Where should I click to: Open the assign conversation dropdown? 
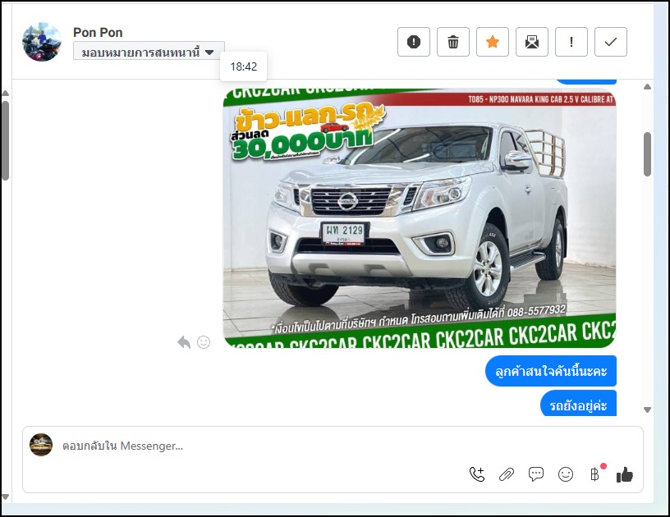click(x=149, y=52)
